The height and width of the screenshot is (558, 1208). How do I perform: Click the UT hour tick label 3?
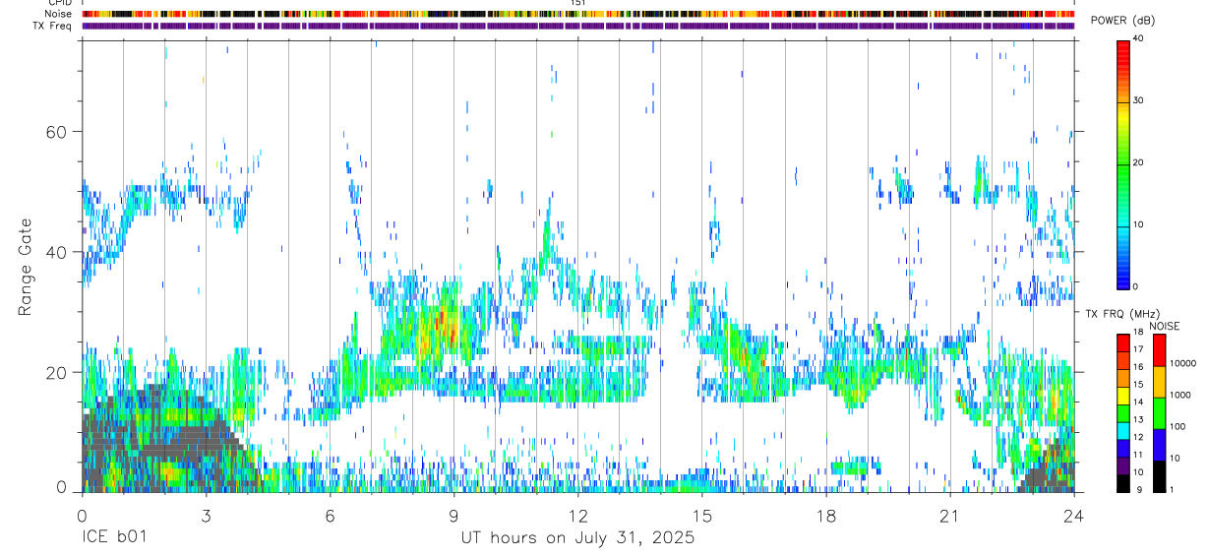[206, 515]
